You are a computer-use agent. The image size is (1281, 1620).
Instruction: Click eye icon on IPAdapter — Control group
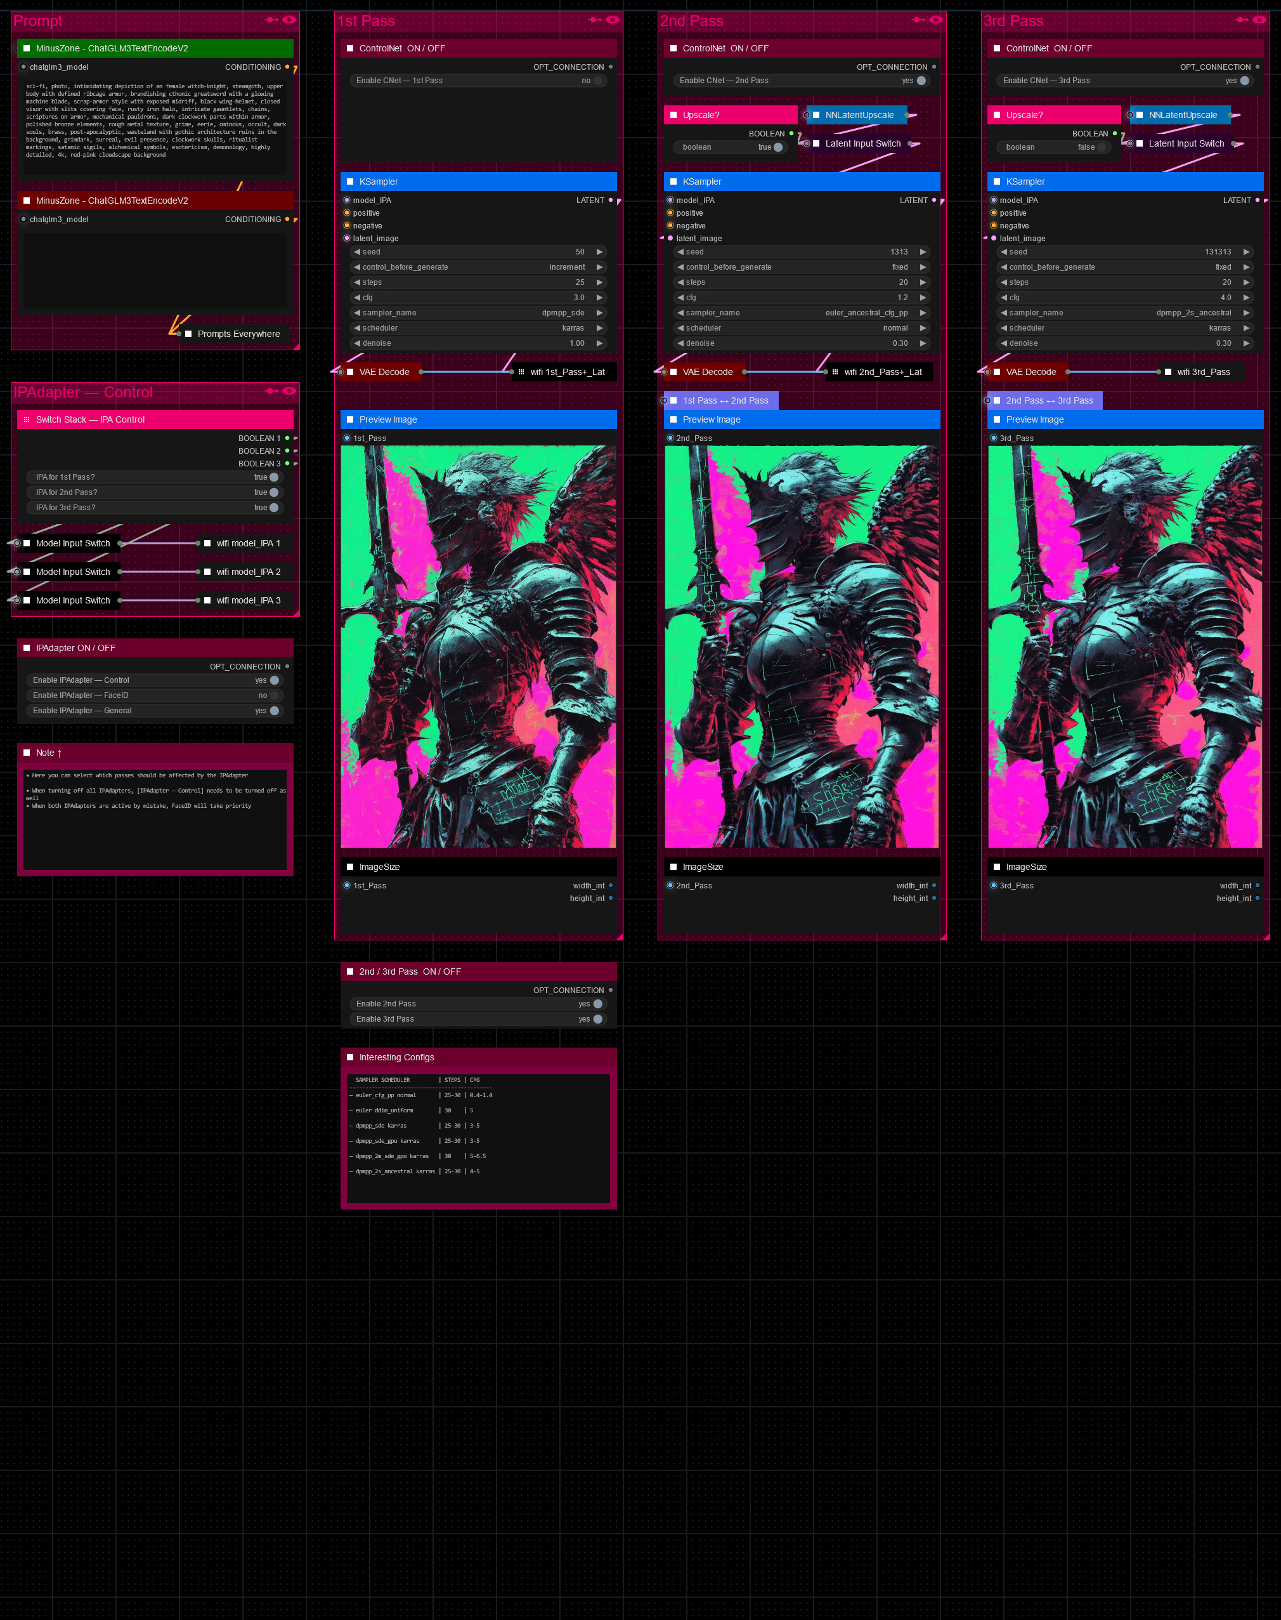pyautogui.click(x=290, y=391)
